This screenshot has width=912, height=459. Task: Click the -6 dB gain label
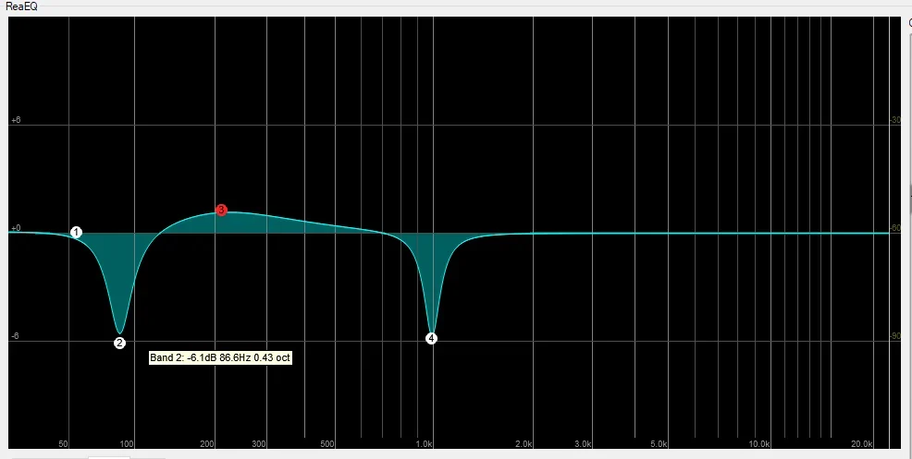pyautogui.click(x=15, y=336)
